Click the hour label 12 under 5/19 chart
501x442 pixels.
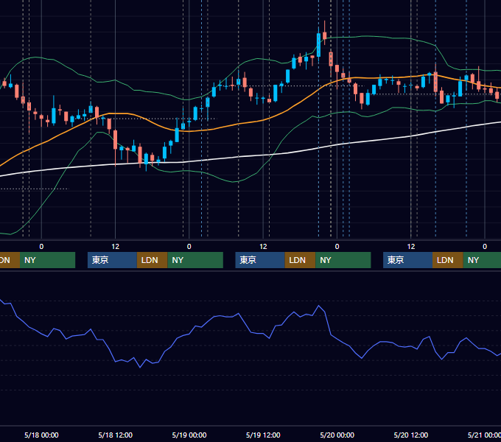pos(263,247)
